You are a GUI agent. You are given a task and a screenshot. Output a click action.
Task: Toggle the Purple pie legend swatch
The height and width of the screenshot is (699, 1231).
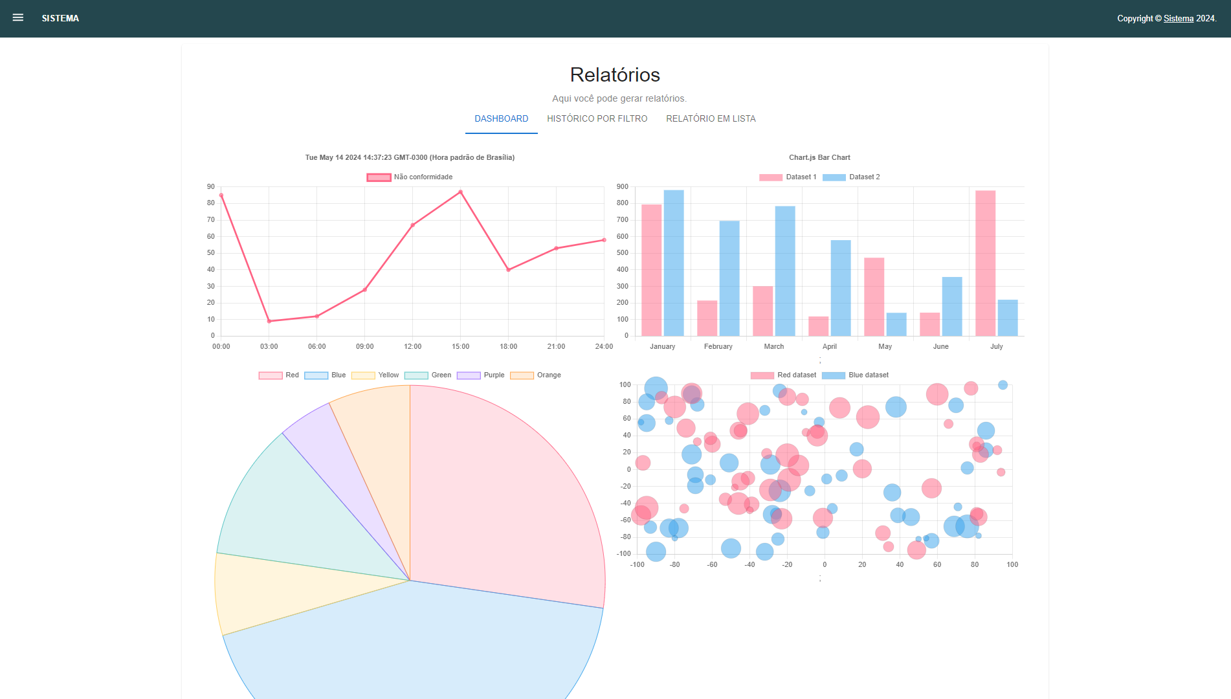pos(469,375)
